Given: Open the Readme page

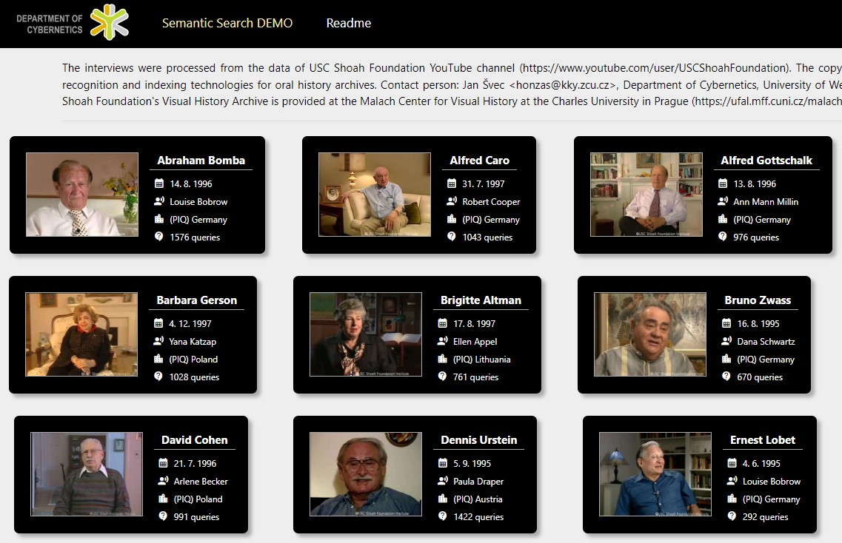Looking at the screenshot, I should 349,23.
